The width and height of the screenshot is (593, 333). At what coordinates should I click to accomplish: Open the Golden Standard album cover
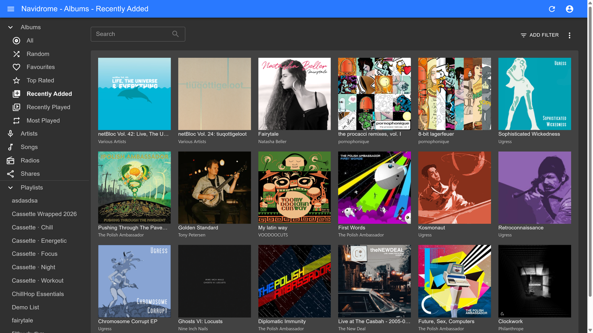[x=215, y=187]
